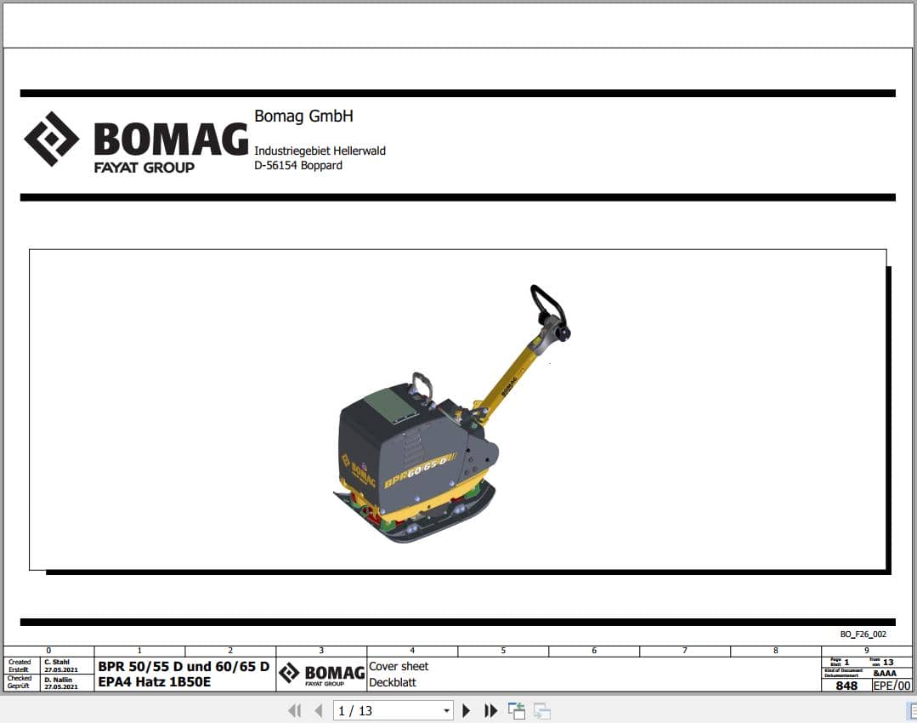The height and width of the screenshot is (723, 917).
Task: Select the 'Bomag GmbH' heading text
Action: point(303,116)
